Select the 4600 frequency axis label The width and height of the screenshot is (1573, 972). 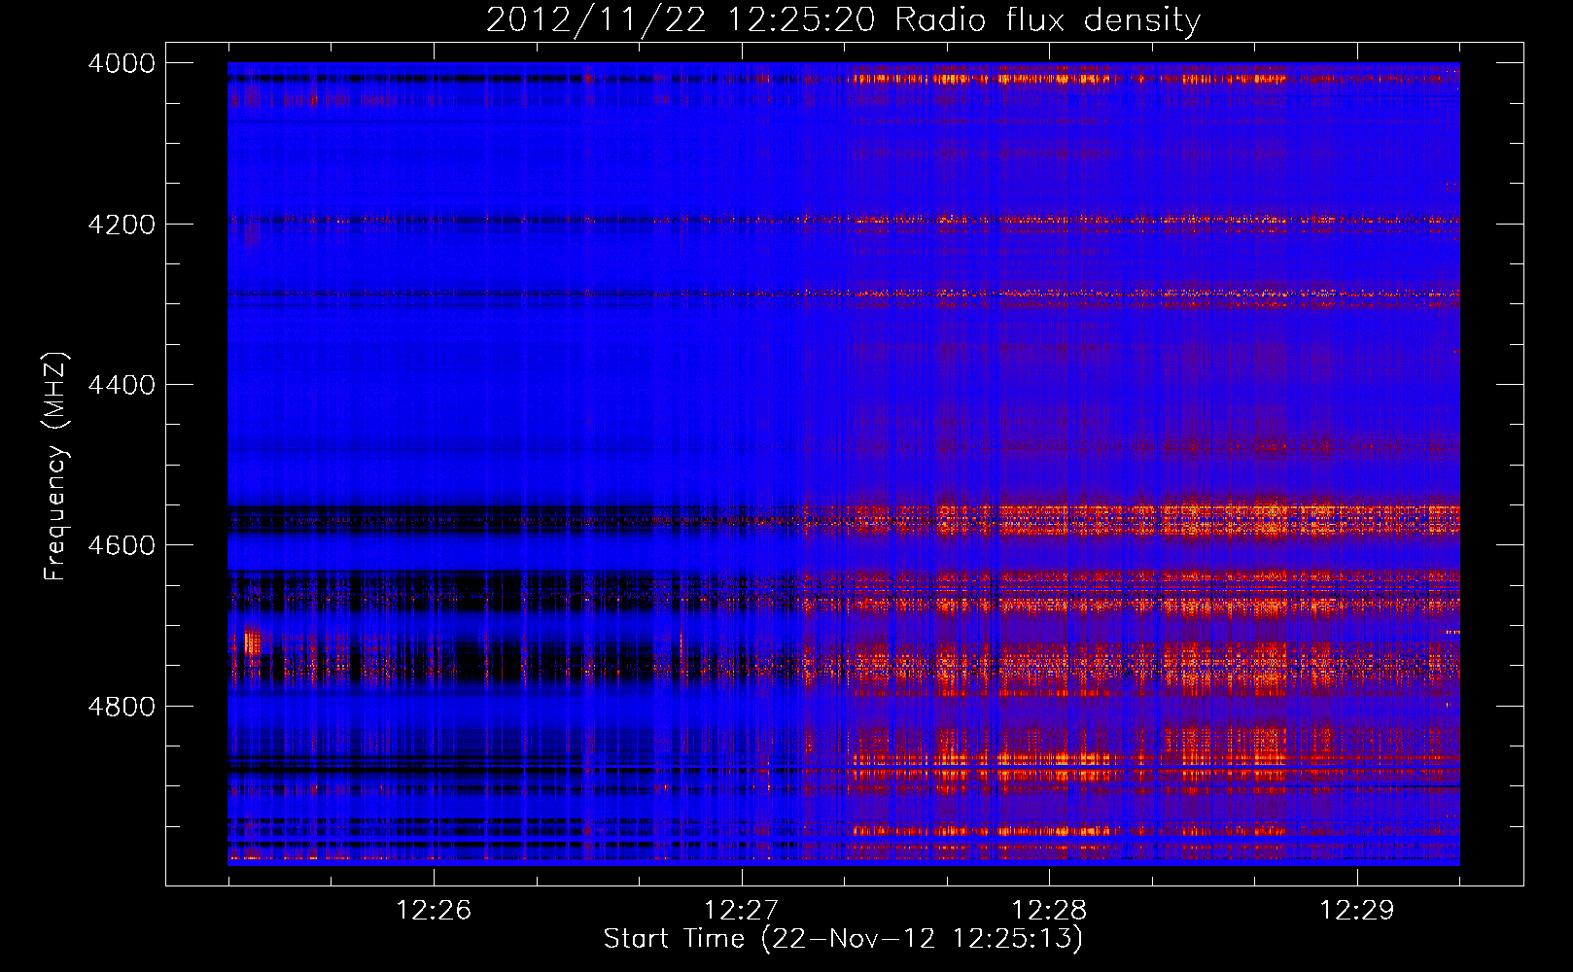coord(122,545)
